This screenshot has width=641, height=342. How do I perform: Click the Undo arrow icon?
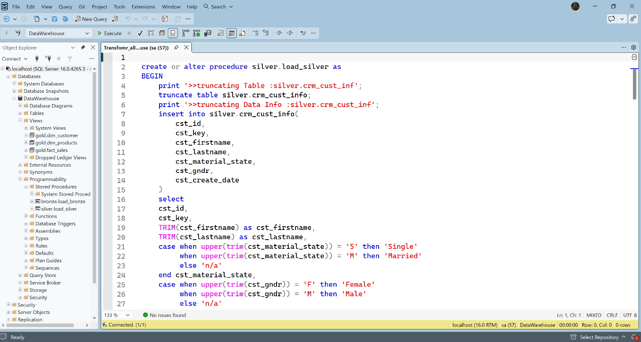(x=128, y=19)
